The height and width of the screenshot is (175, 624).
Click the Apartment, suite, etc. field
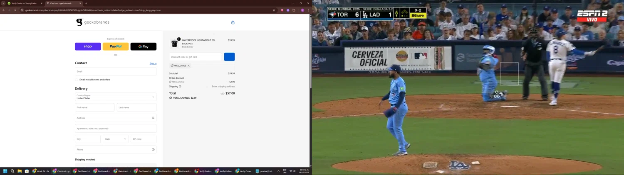116,129
